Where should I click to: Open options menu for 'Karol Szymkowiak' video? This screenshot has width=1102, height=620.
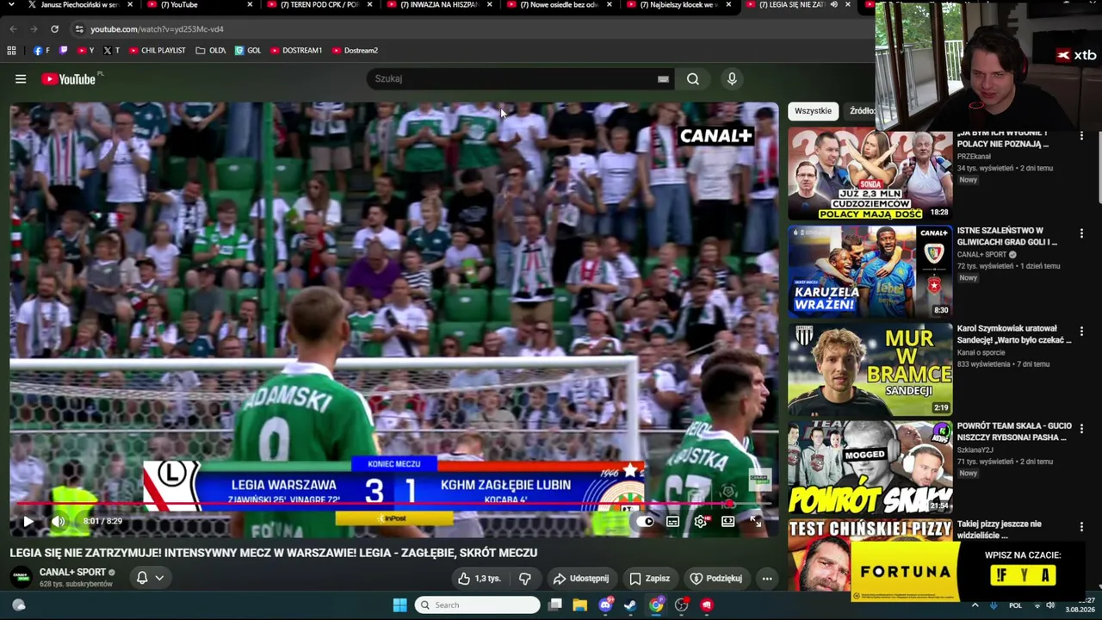click(1081, 332)
